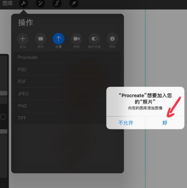The width and height of the screenshot is (187, 188).
Task: Share artwork as Procreate format
Action: click(68, 57)
